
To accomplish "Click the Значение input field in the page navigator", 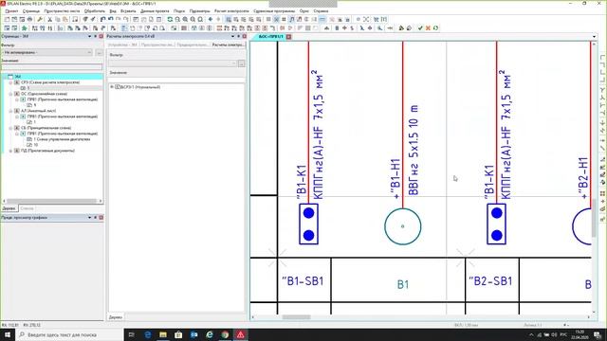I will 52,67.
